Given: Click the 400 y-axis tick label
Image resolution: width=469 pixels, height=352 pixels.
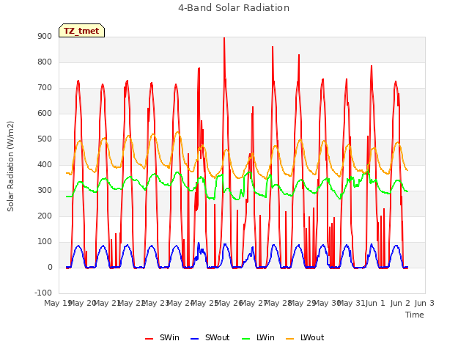Looking at the screenshot, I should (x=45, y=165).
